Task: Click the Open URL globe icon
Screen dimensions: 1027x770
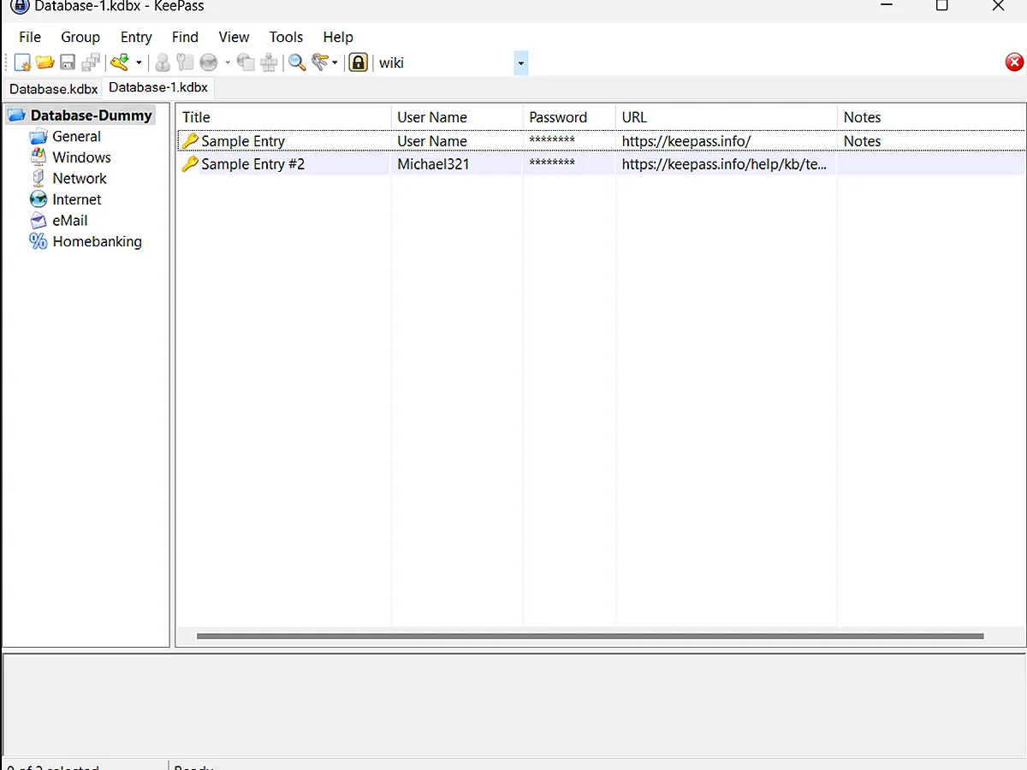Action: (x=209, y=62)
